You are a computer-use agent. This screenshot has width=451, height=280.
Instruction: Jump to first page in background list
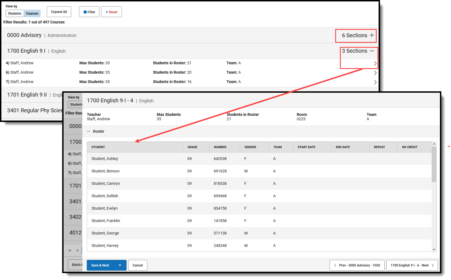point(70,250)
